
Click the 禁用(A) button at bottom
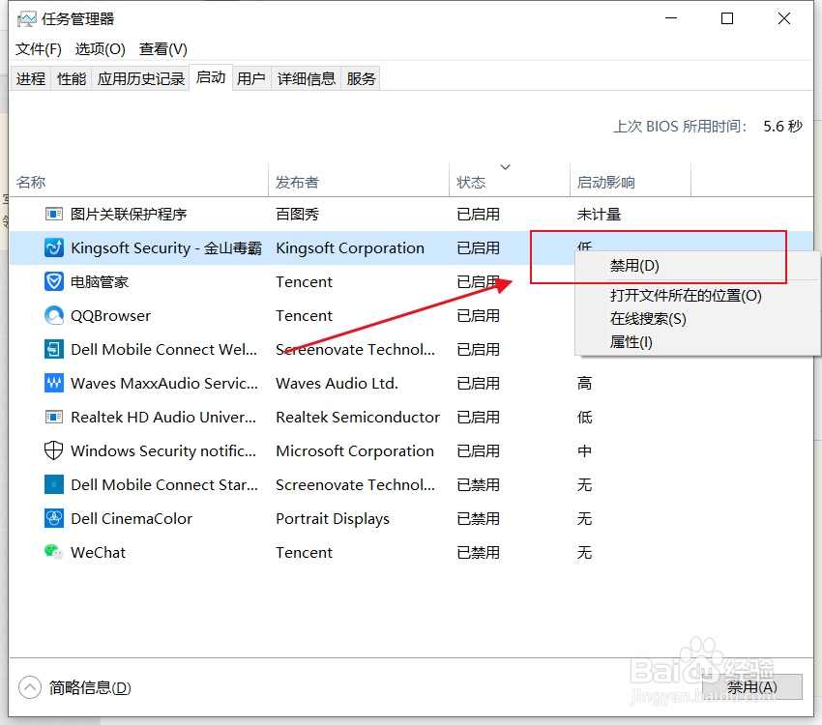click(x=751, y=686)
